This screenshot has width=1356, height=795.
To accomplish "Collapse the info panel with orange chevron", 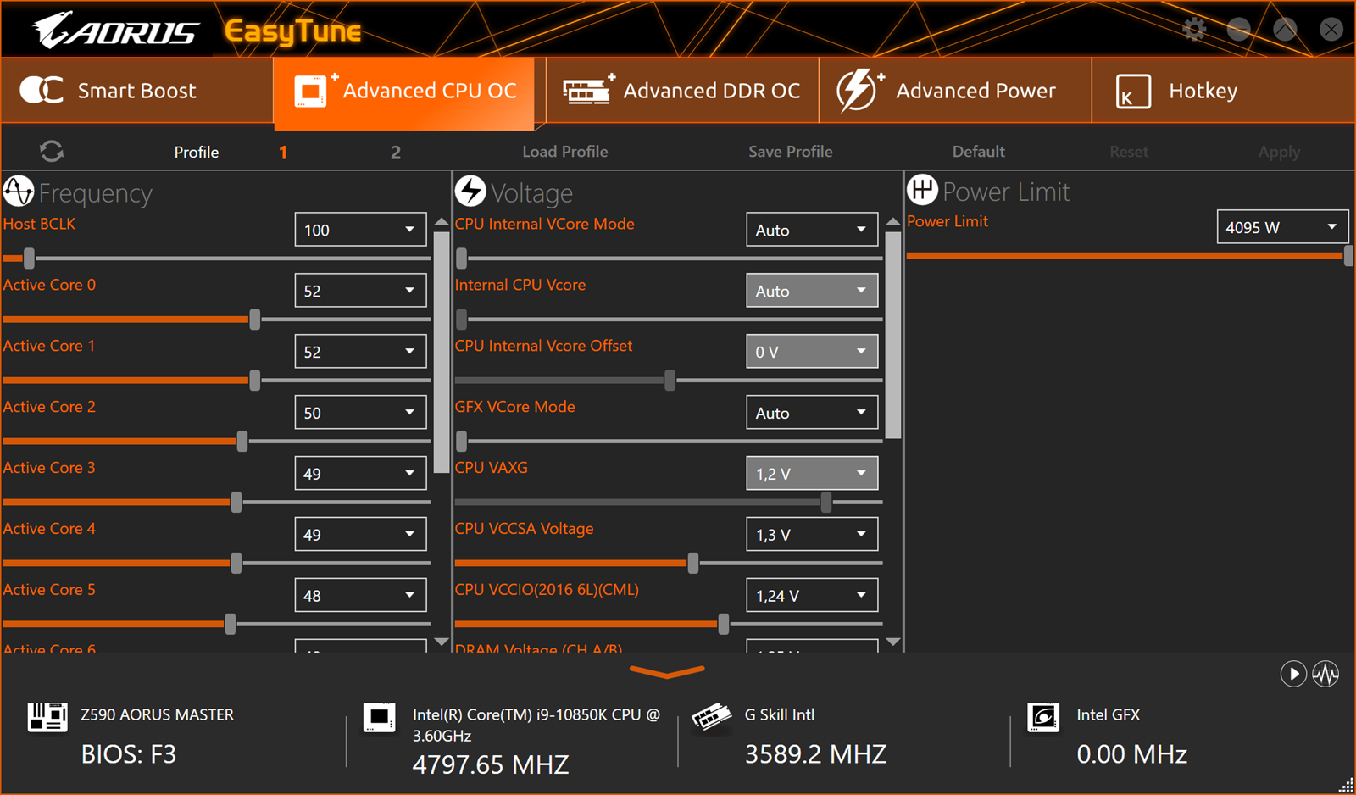I will coord(667,672).
